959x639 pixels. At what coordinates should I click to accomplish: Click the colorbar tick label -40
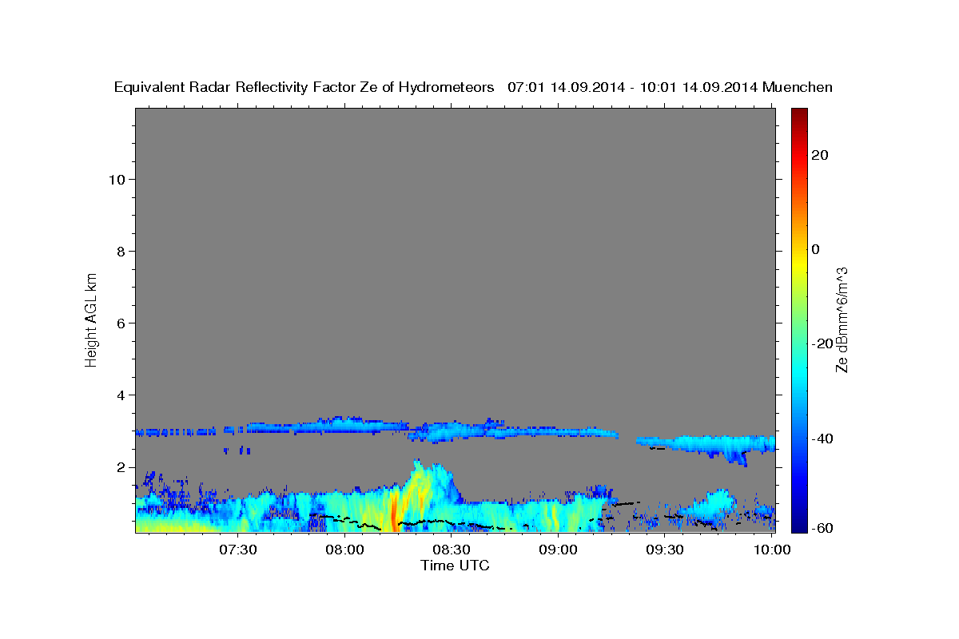[822, 439]
